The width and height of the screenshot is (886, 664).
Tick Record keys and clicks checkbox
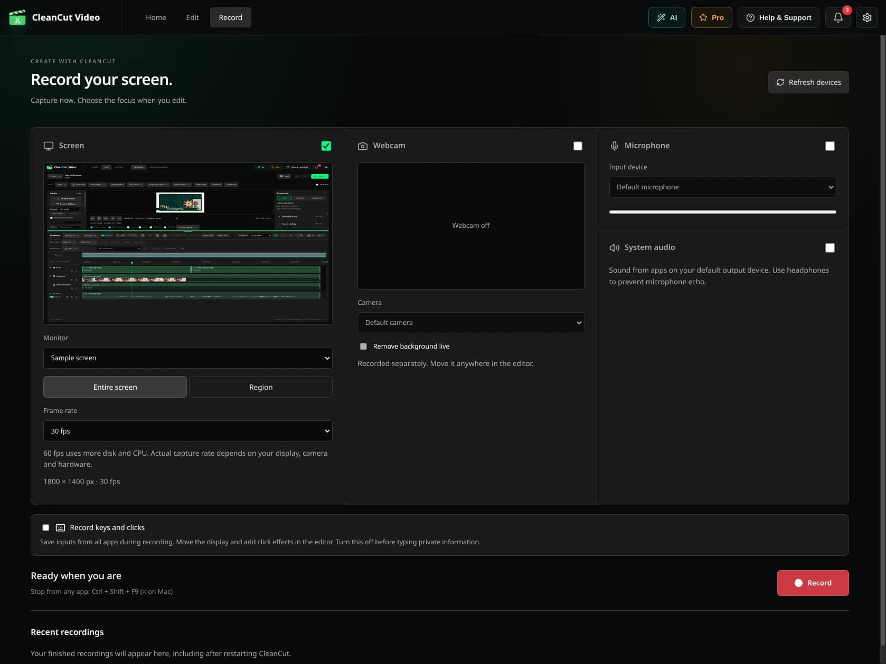(x=46, y=527)
